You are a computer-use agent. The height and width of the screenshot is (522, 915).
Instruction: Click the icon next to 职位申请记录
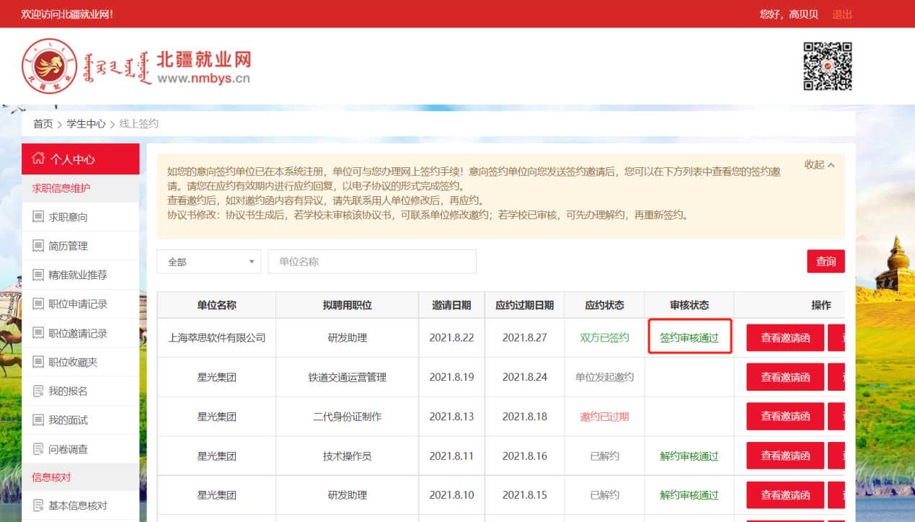pyautogui.click(x=38, y=304)
